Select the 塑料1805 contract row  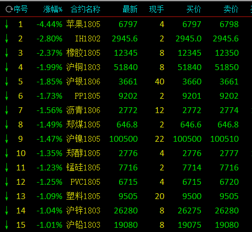click(x=126, y=196)
